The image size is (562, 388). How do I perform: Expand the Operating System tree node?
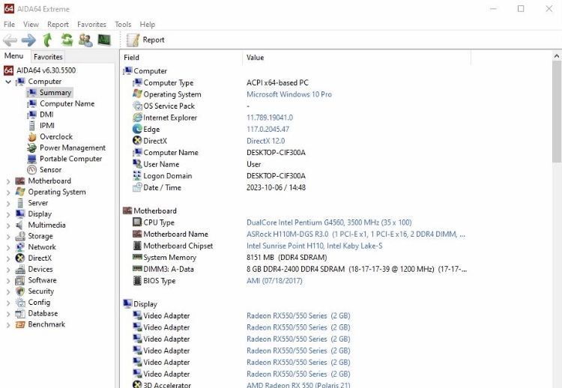pos(8,193)
